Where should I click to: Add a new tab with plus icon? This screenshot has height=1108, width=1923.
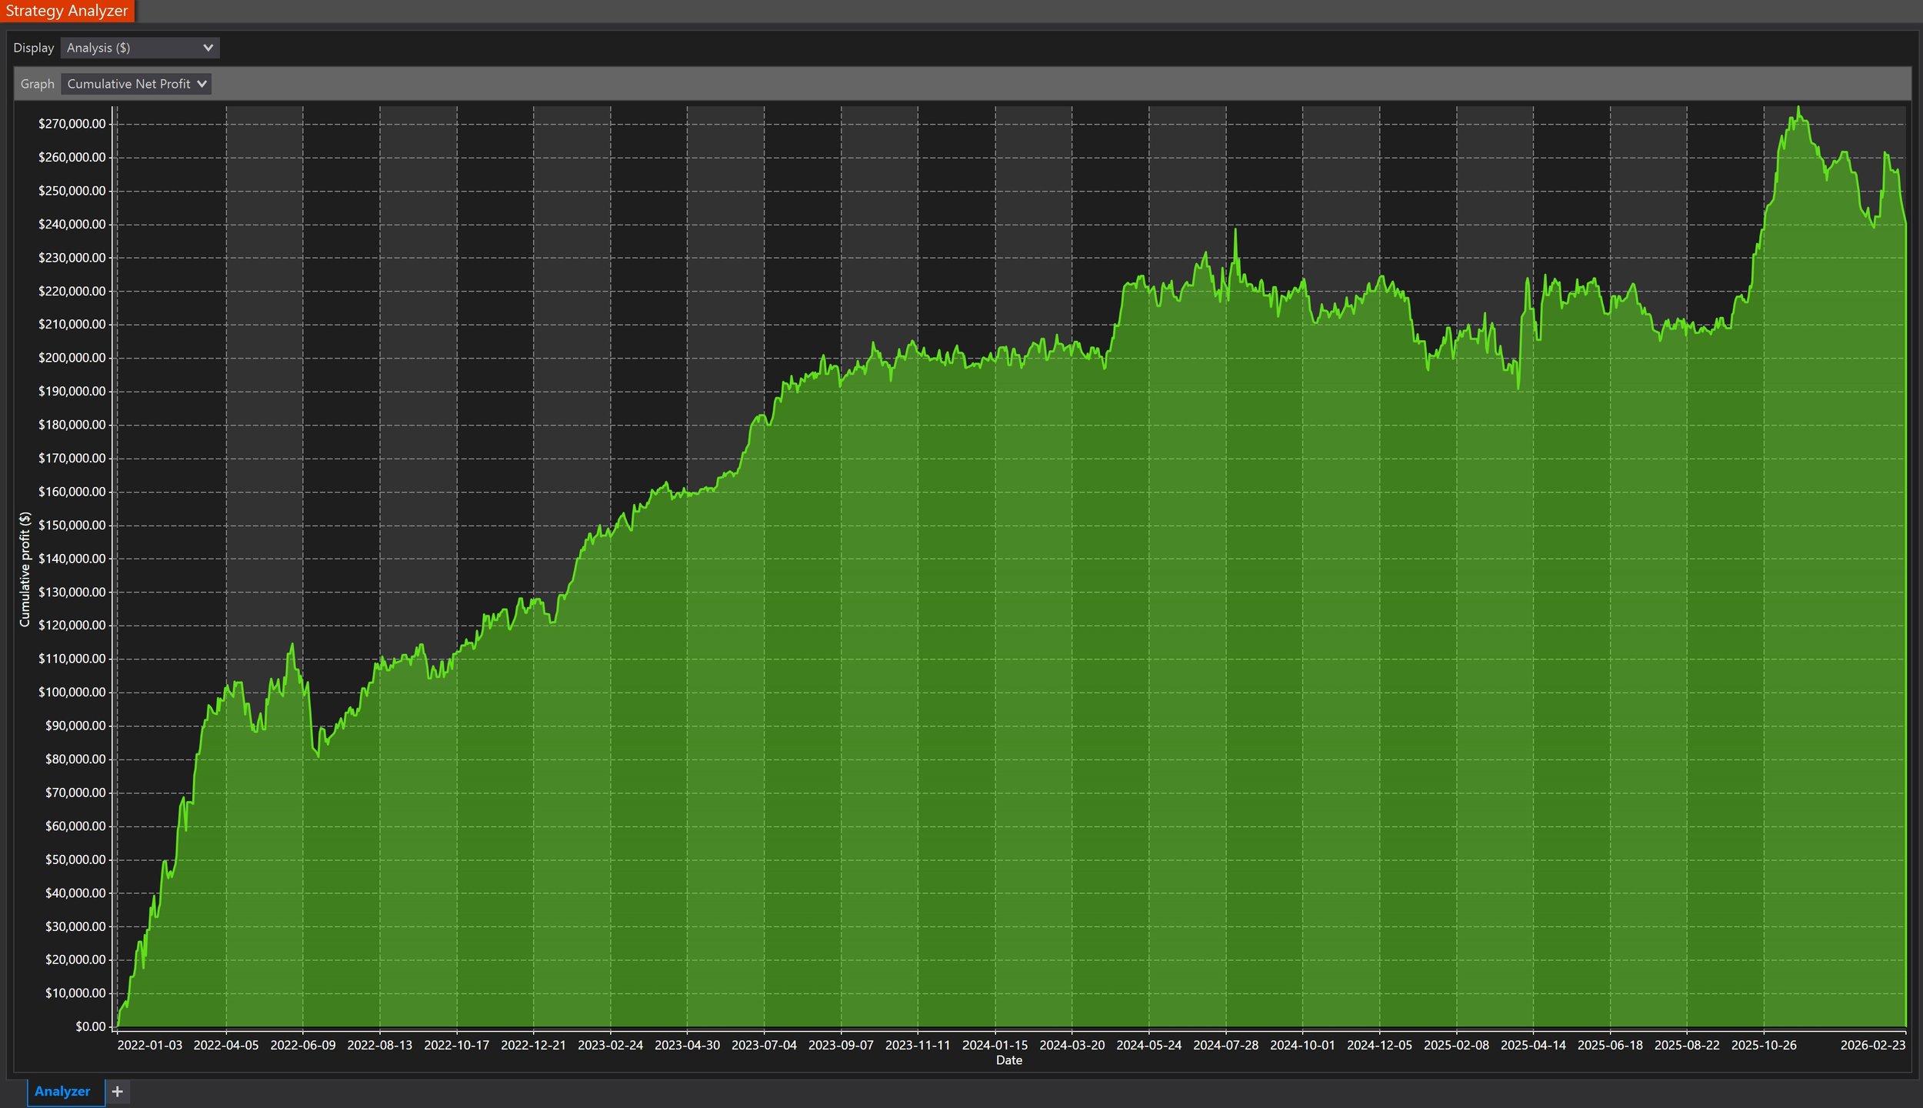(x=117, y=1091)
